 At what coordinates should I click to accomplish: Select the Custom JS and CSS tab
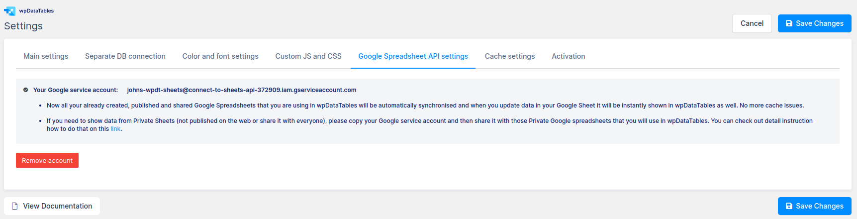308,56
